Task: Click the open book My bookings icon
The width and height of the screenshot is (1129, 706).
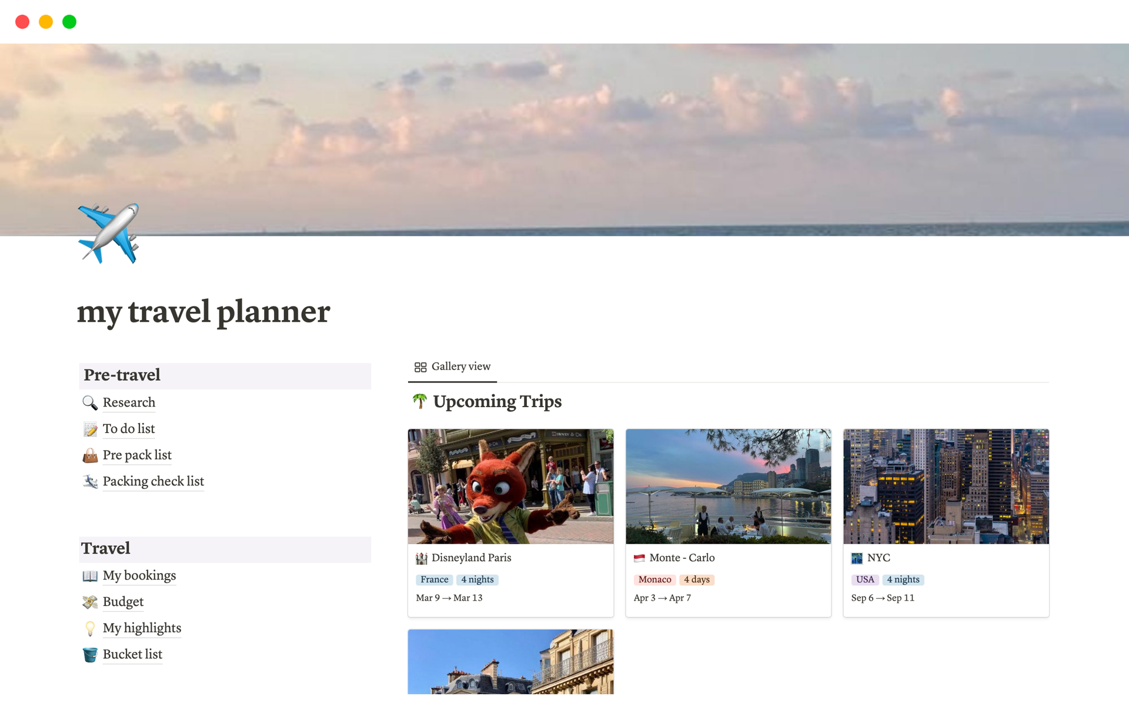Action: click(89, 575)
